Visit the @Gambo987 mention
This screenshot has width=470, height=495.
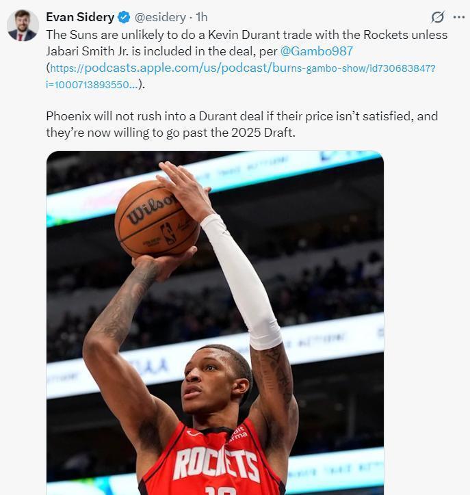[317, 51]
